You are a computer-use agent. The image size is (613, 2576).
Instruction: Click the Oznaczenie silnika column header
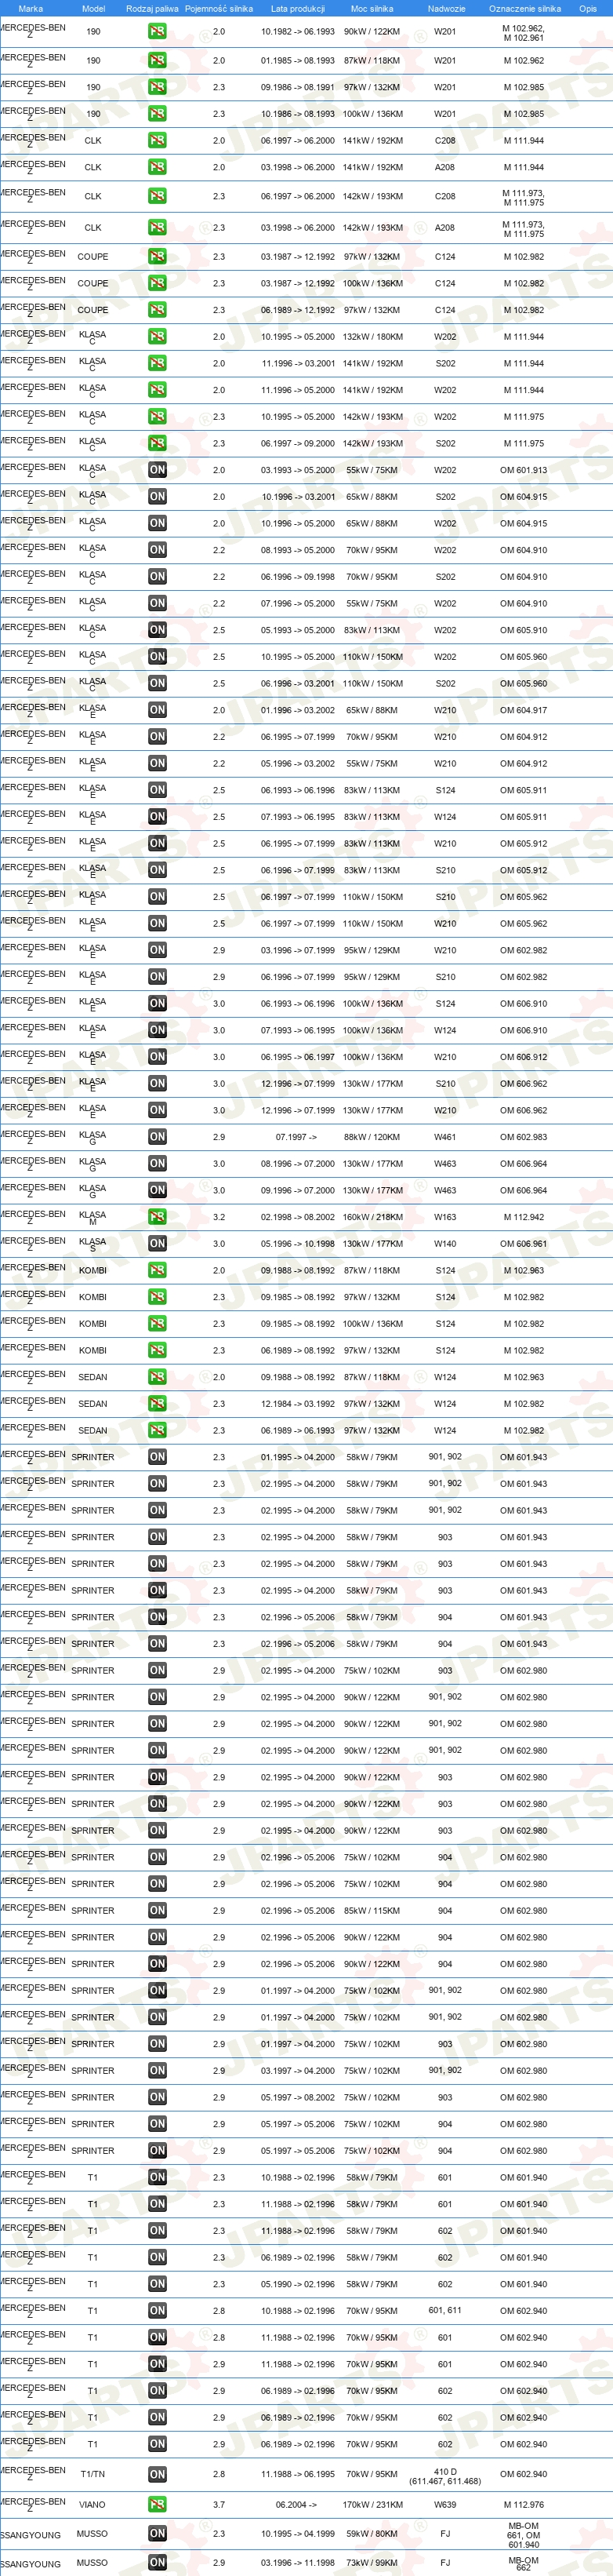coord(524,8)
